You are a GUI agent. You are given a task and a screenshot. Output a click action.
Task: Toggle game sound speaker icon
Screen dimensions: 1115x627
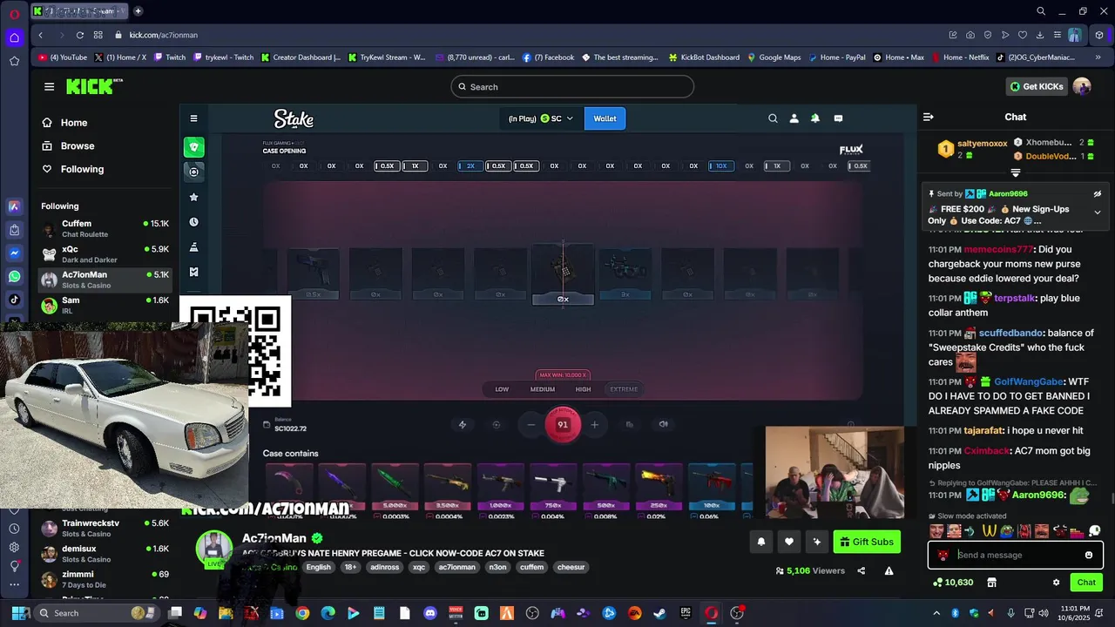coord(663,424)
